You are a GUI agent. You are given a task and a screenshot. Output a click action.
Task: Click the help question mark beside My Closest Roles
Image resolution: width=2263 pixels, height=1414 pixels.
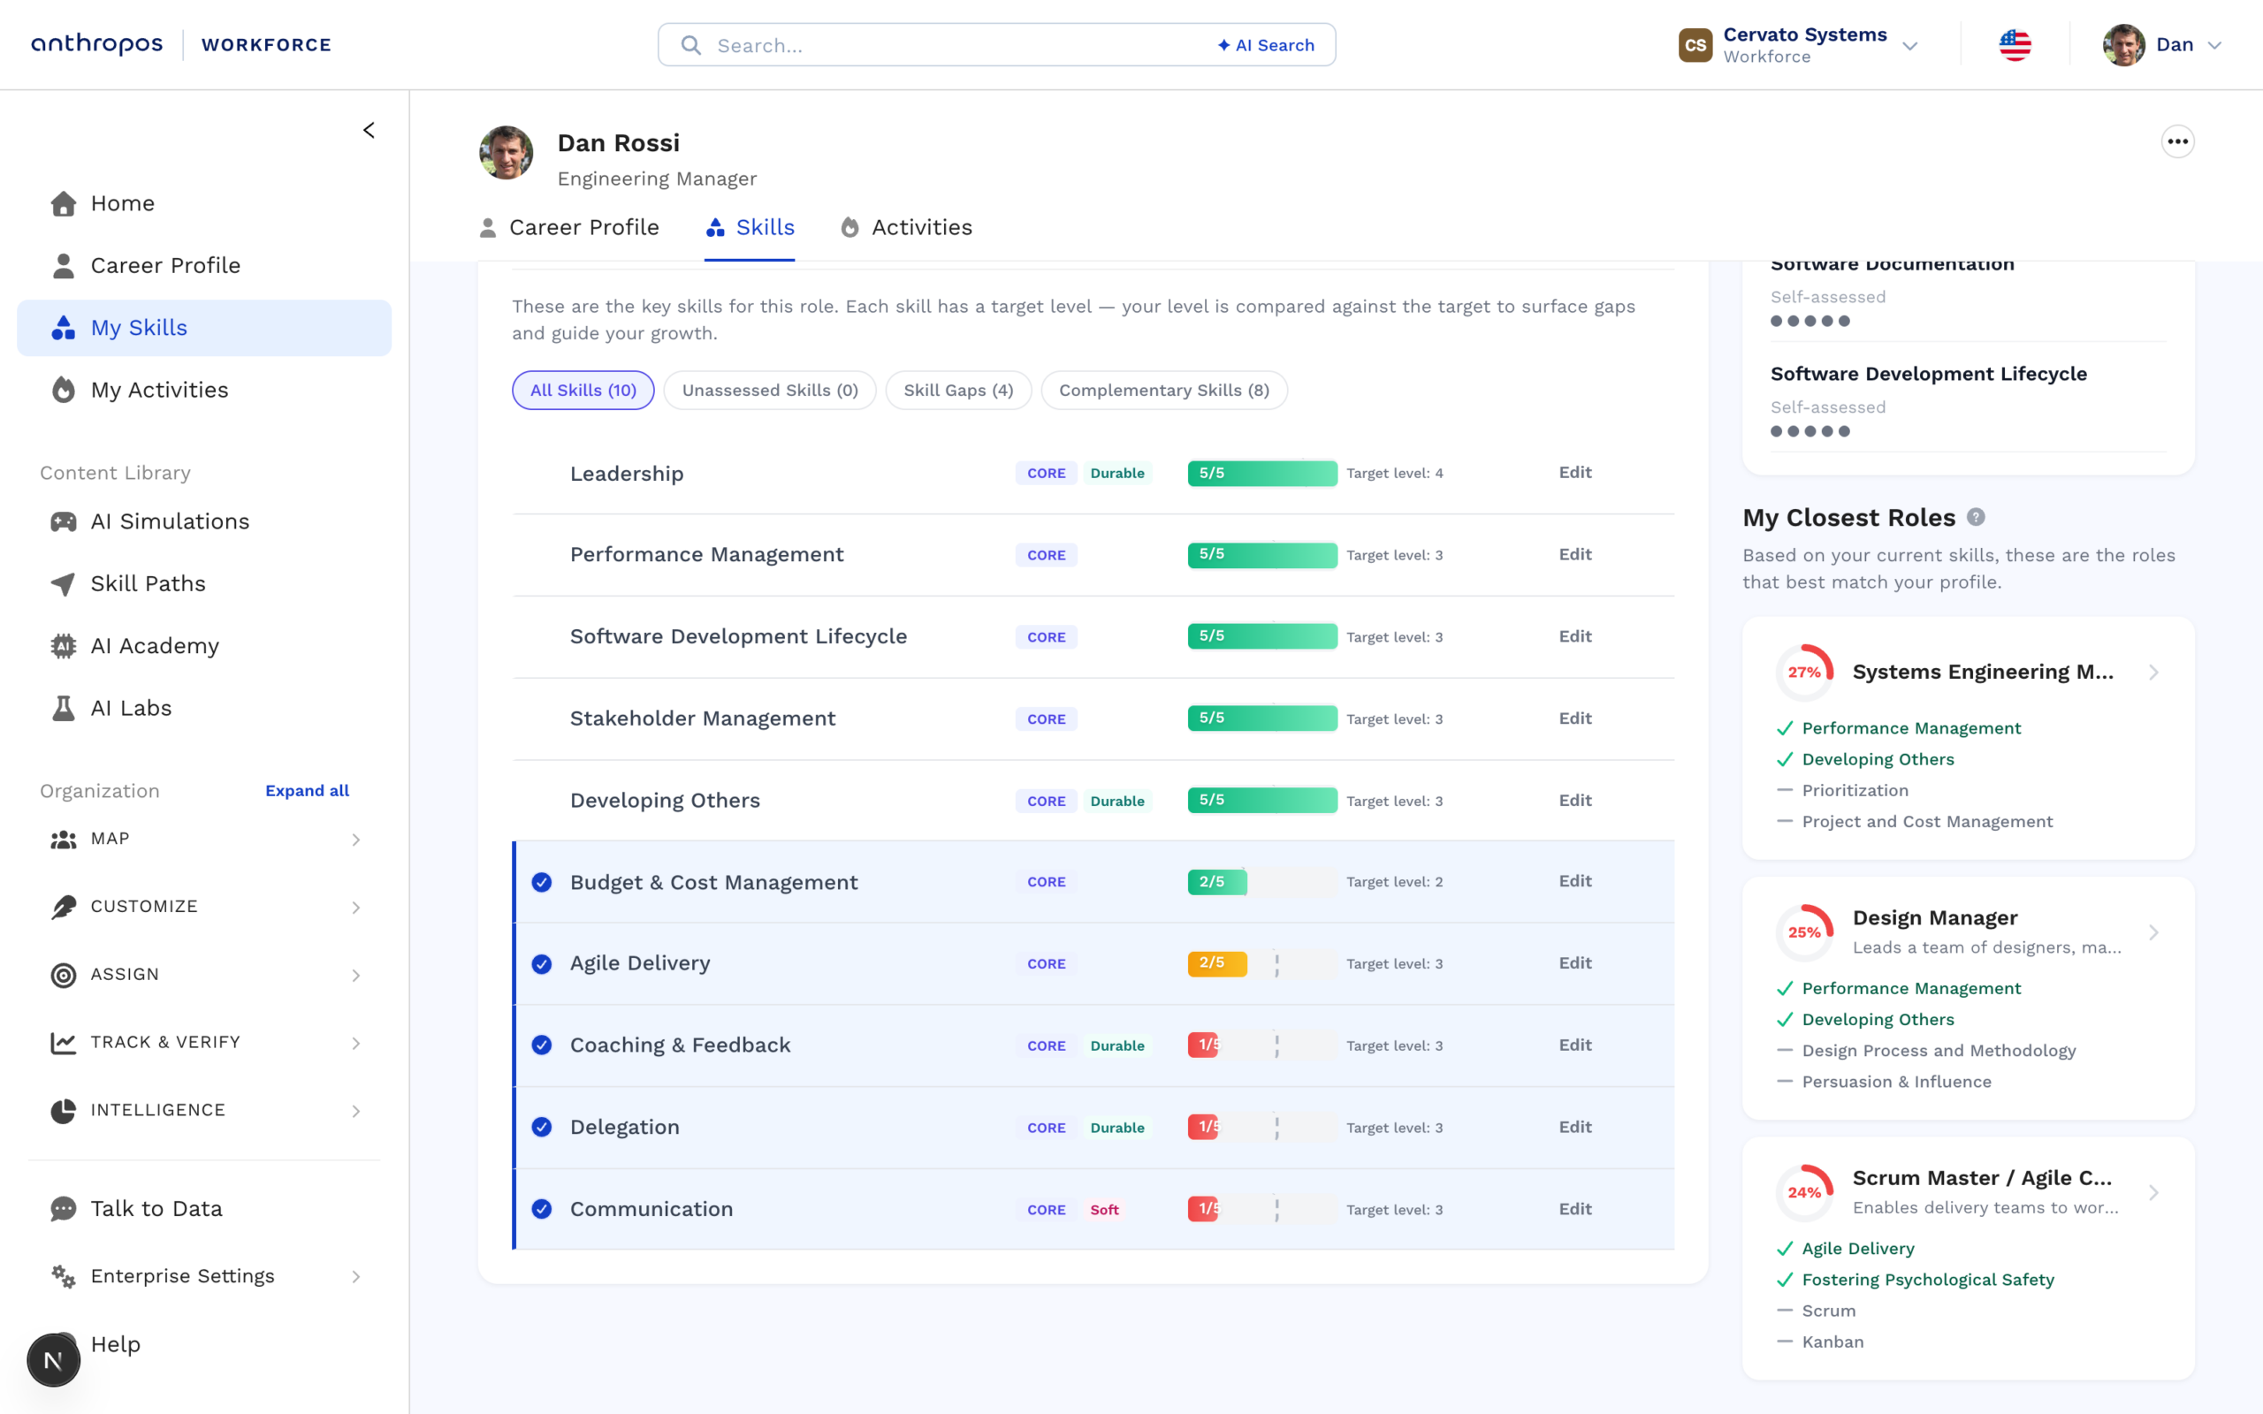[x=1976, y=516]
